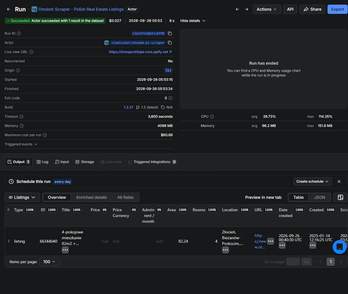Screen dimensions: 348x294
Task: Click the Title column header
Action: (x=66, y=210)
